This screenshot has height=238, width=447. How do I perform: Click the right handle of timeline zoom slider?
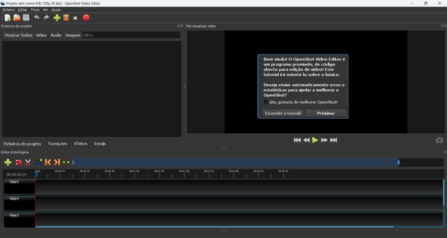[x=399, y=162]
